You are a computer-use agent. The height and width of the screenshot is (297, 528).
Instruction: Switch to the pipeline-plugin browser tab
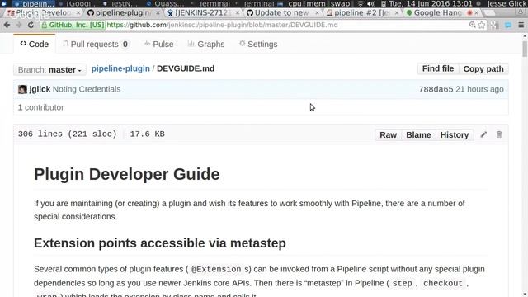tap(123, 13)
